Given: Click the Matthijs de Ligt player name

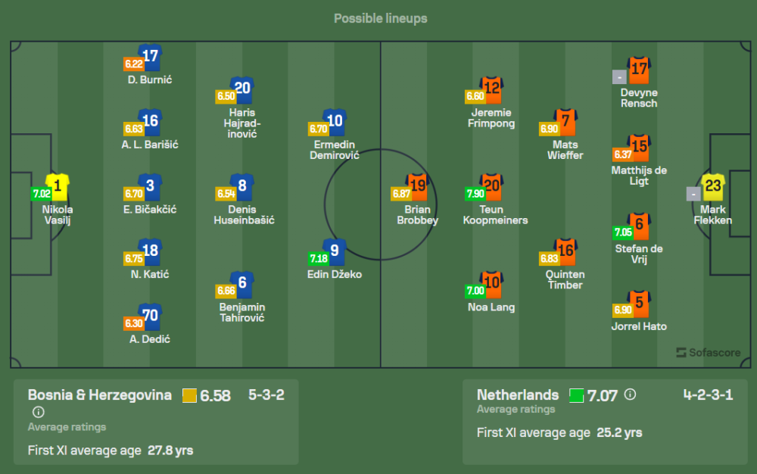Looking at the screenshot, I should pyautogui.click(x=639, y=176).
